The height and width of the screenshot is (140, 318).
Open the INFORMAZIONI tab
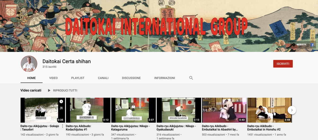pos(165,78)
